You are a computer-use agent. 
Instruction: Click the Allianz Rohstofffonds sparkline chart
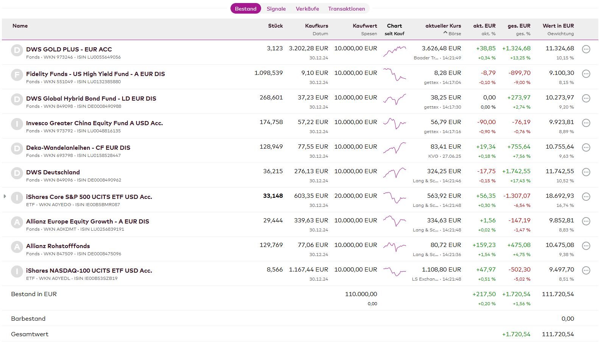click(x=394, y=247)
